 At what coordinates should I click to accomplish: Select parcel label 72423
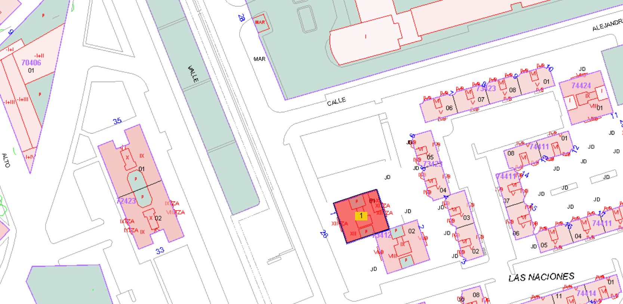click(x=126, y=201)
